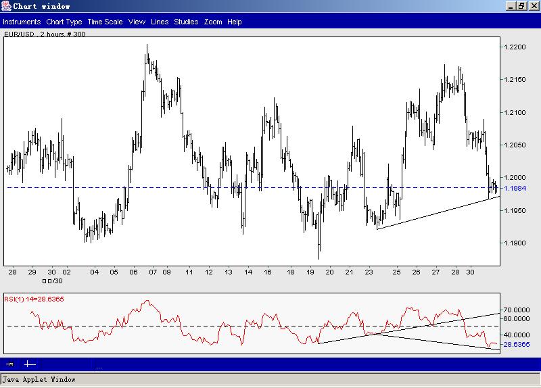Image resolution: width=541 pixels, height=388 pixels.
Task: Click the date label 16 on the time axis
Action: [268, 272]
